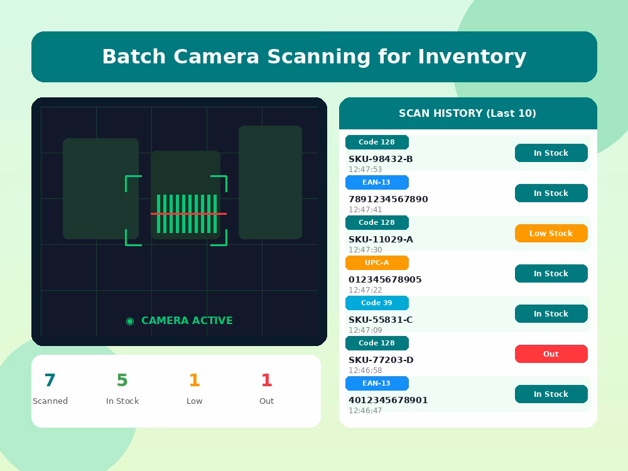Viewport: 628px width, 471px height.
Task: Click the Code 128 tag for SKU-11029-A
Action: (377, 222)
